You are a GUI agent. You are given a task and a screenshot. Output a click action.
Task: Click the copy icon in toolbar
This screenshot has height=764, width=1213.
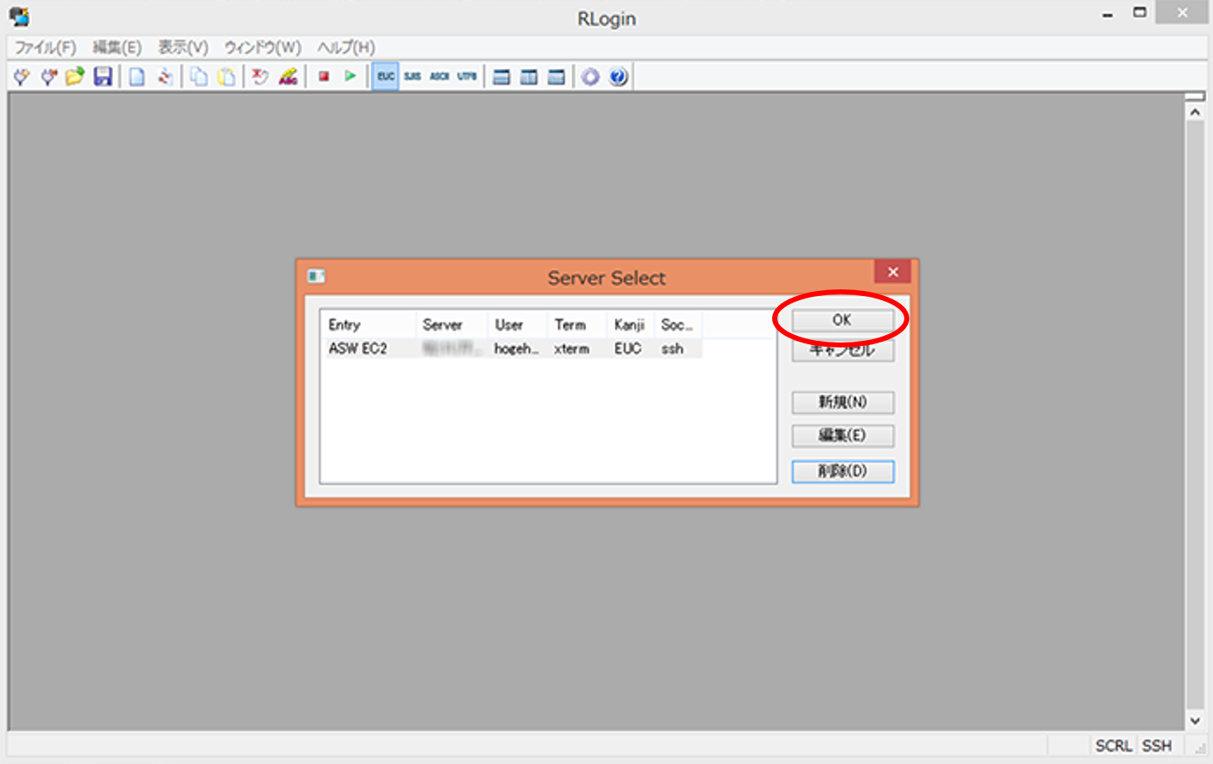tap(199, 77)
